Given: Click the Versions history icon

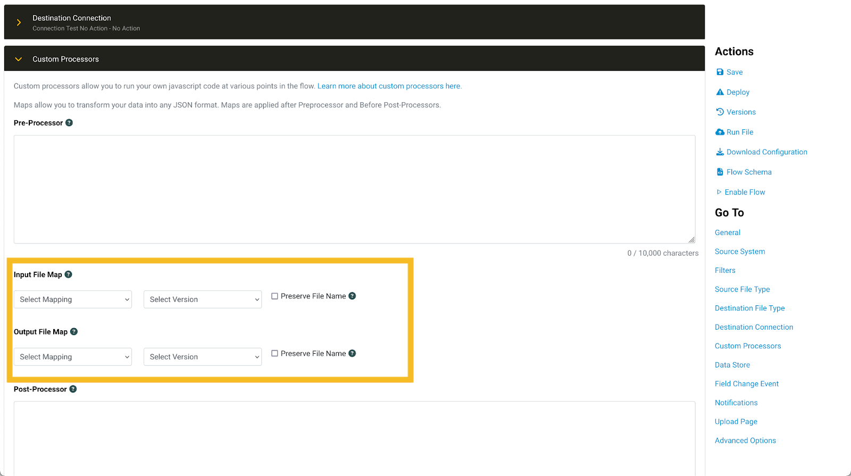Looking at the screenshot, I should 720,112.
